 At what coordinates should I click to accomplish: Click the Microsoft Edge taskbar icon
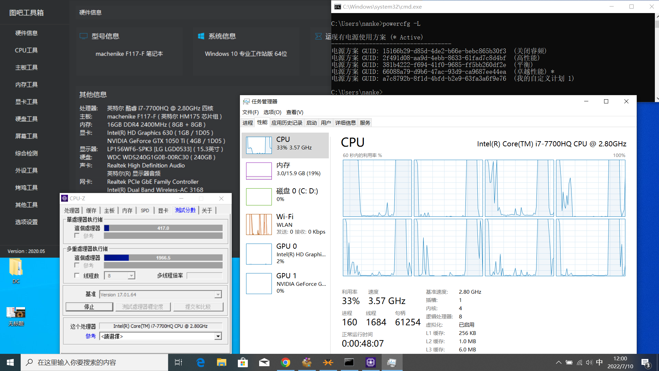[200, 362]
